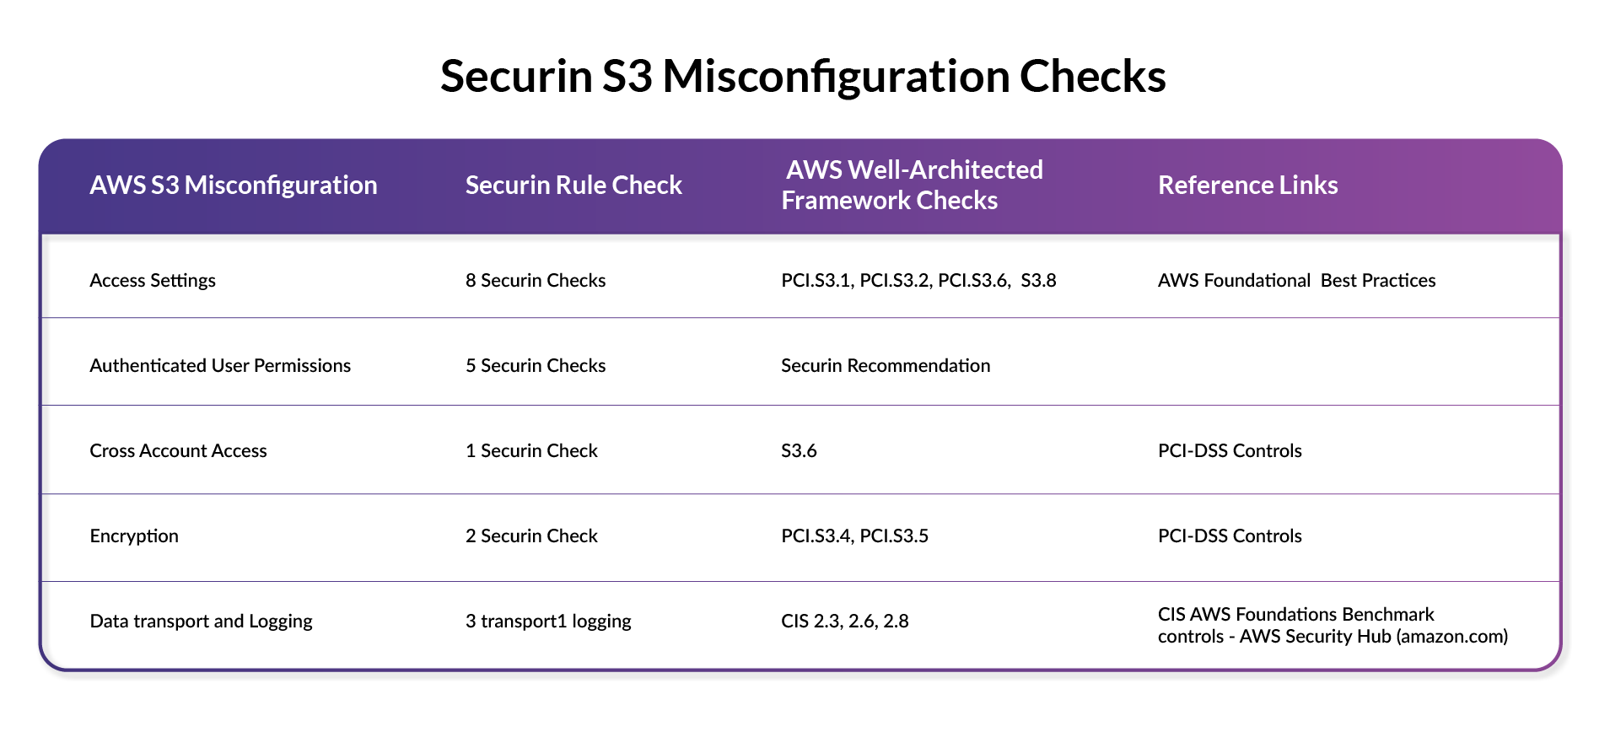Image resolution: width=1610 pixels, height=732 pixels.
Task: Select the PCI.S3.4, PCI.S3.5 cell
Action: click(854, 536)
